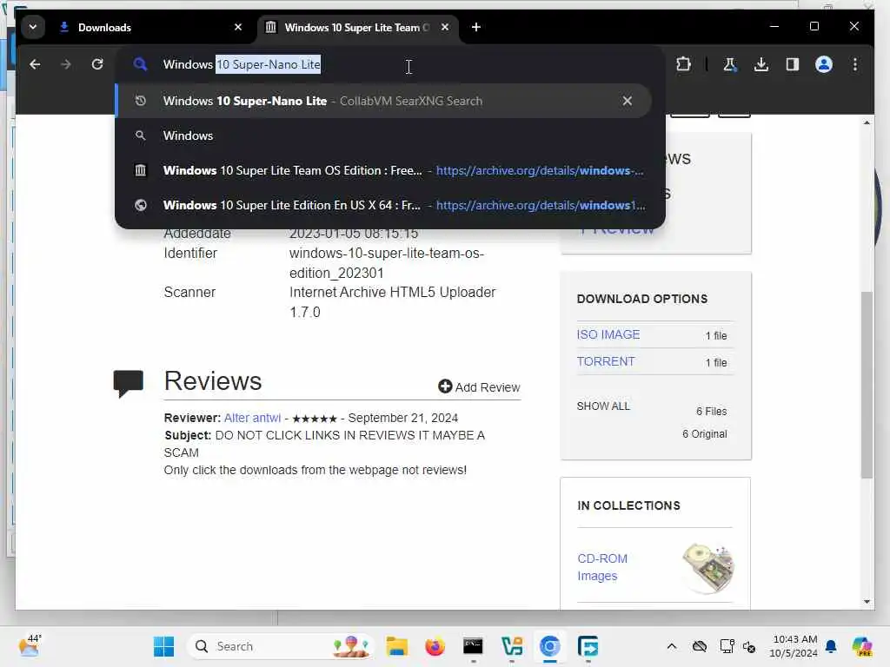Image resolution: width=890 pixels, height=667 pixels.
Task: Open the TORRENT download option
Action: click(x=606, y=361)
